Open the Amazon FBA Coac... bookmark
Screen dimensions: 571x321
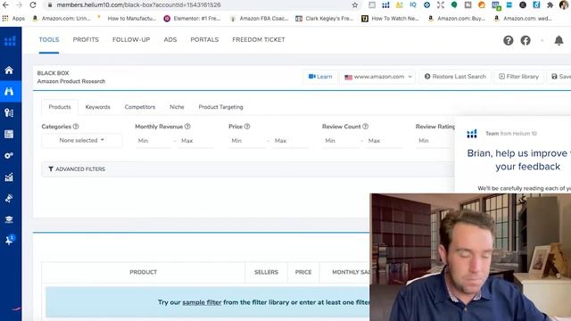point(260,18)
